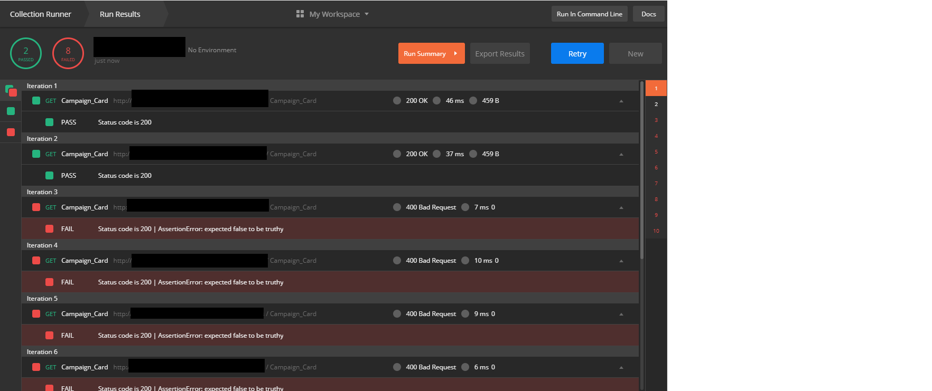Click the red status square of Iteration 5 request
Screen dimensions: 932x391
tap(36, 313)
